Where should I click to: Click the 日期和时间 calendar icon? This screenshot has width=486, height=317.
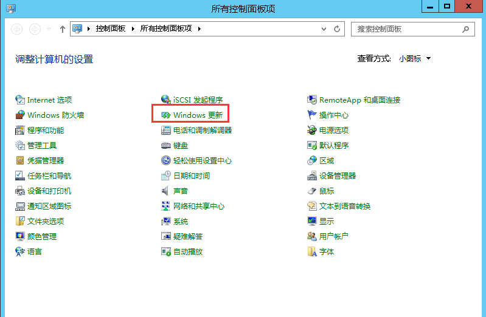[165, 176]
